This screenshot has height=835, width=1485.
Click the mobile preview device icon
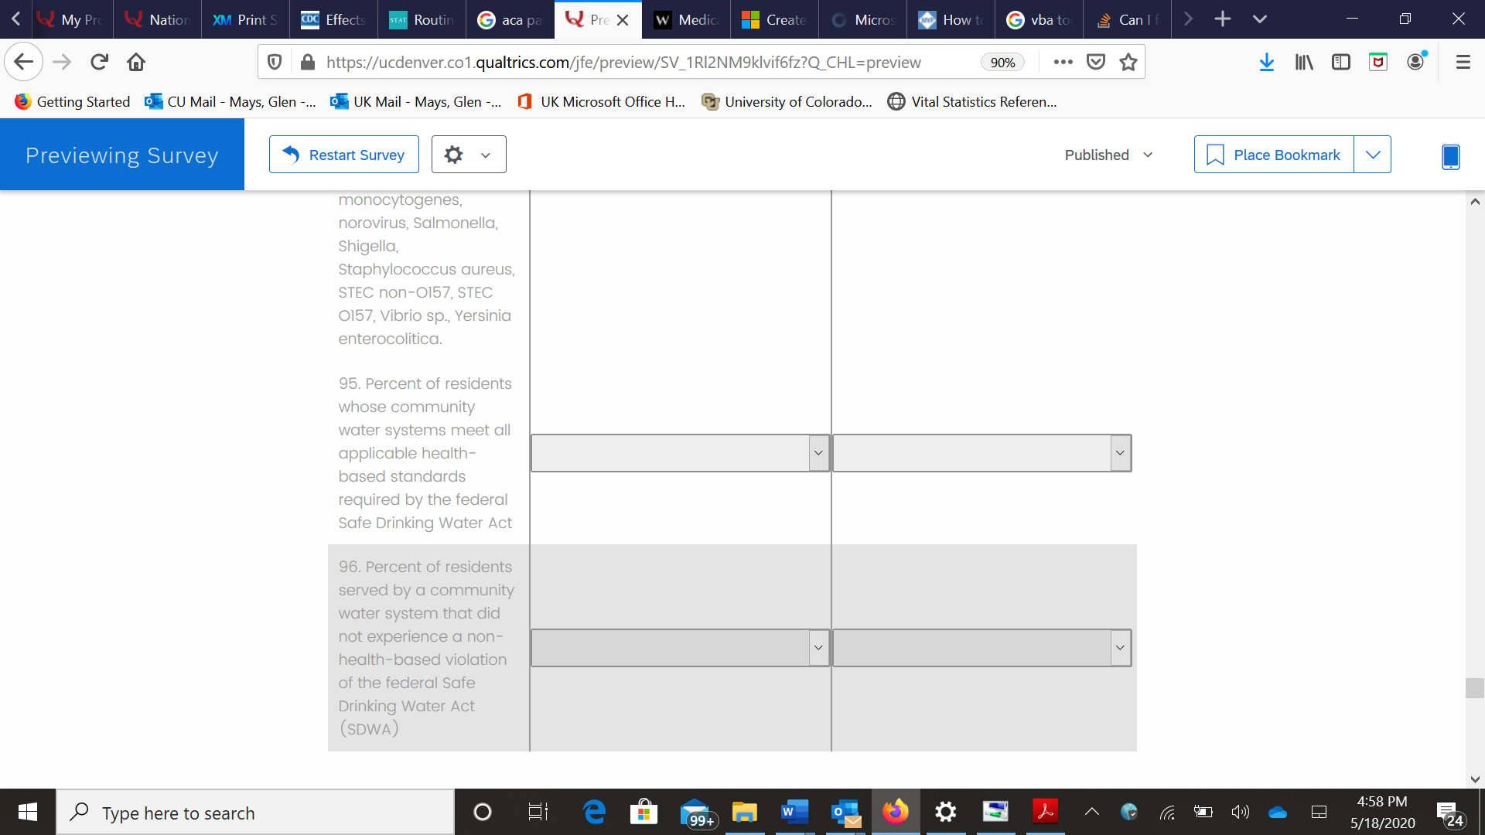[x=1450, y=156]
